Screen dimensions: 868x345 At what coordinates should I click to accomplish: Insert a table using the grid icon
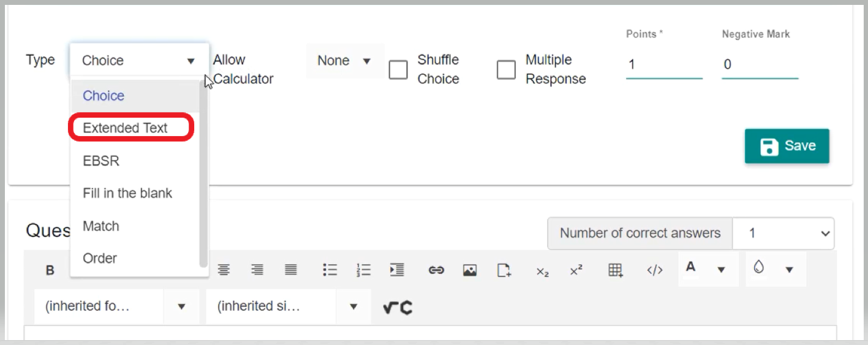tap(616, 270)
